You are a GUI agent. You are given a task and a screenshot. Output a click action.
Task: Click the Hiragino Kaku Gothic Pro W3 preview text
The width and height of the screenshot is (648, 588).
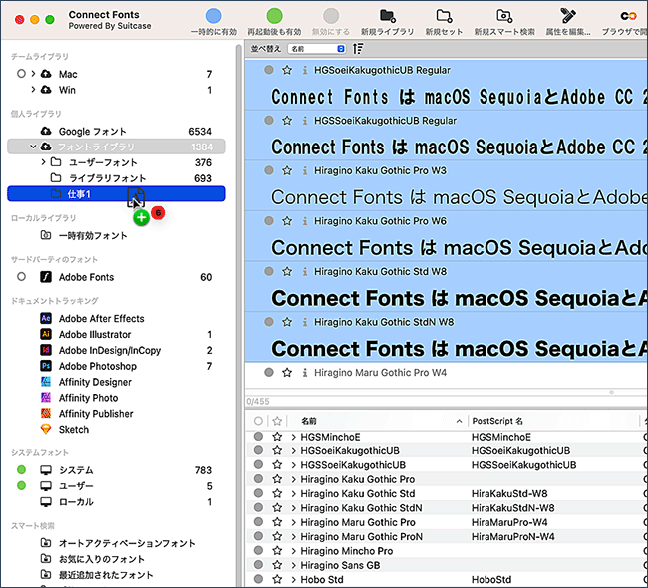458,197
